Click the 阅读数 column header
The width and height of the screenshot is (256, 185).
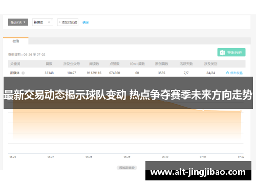[94, 64]
